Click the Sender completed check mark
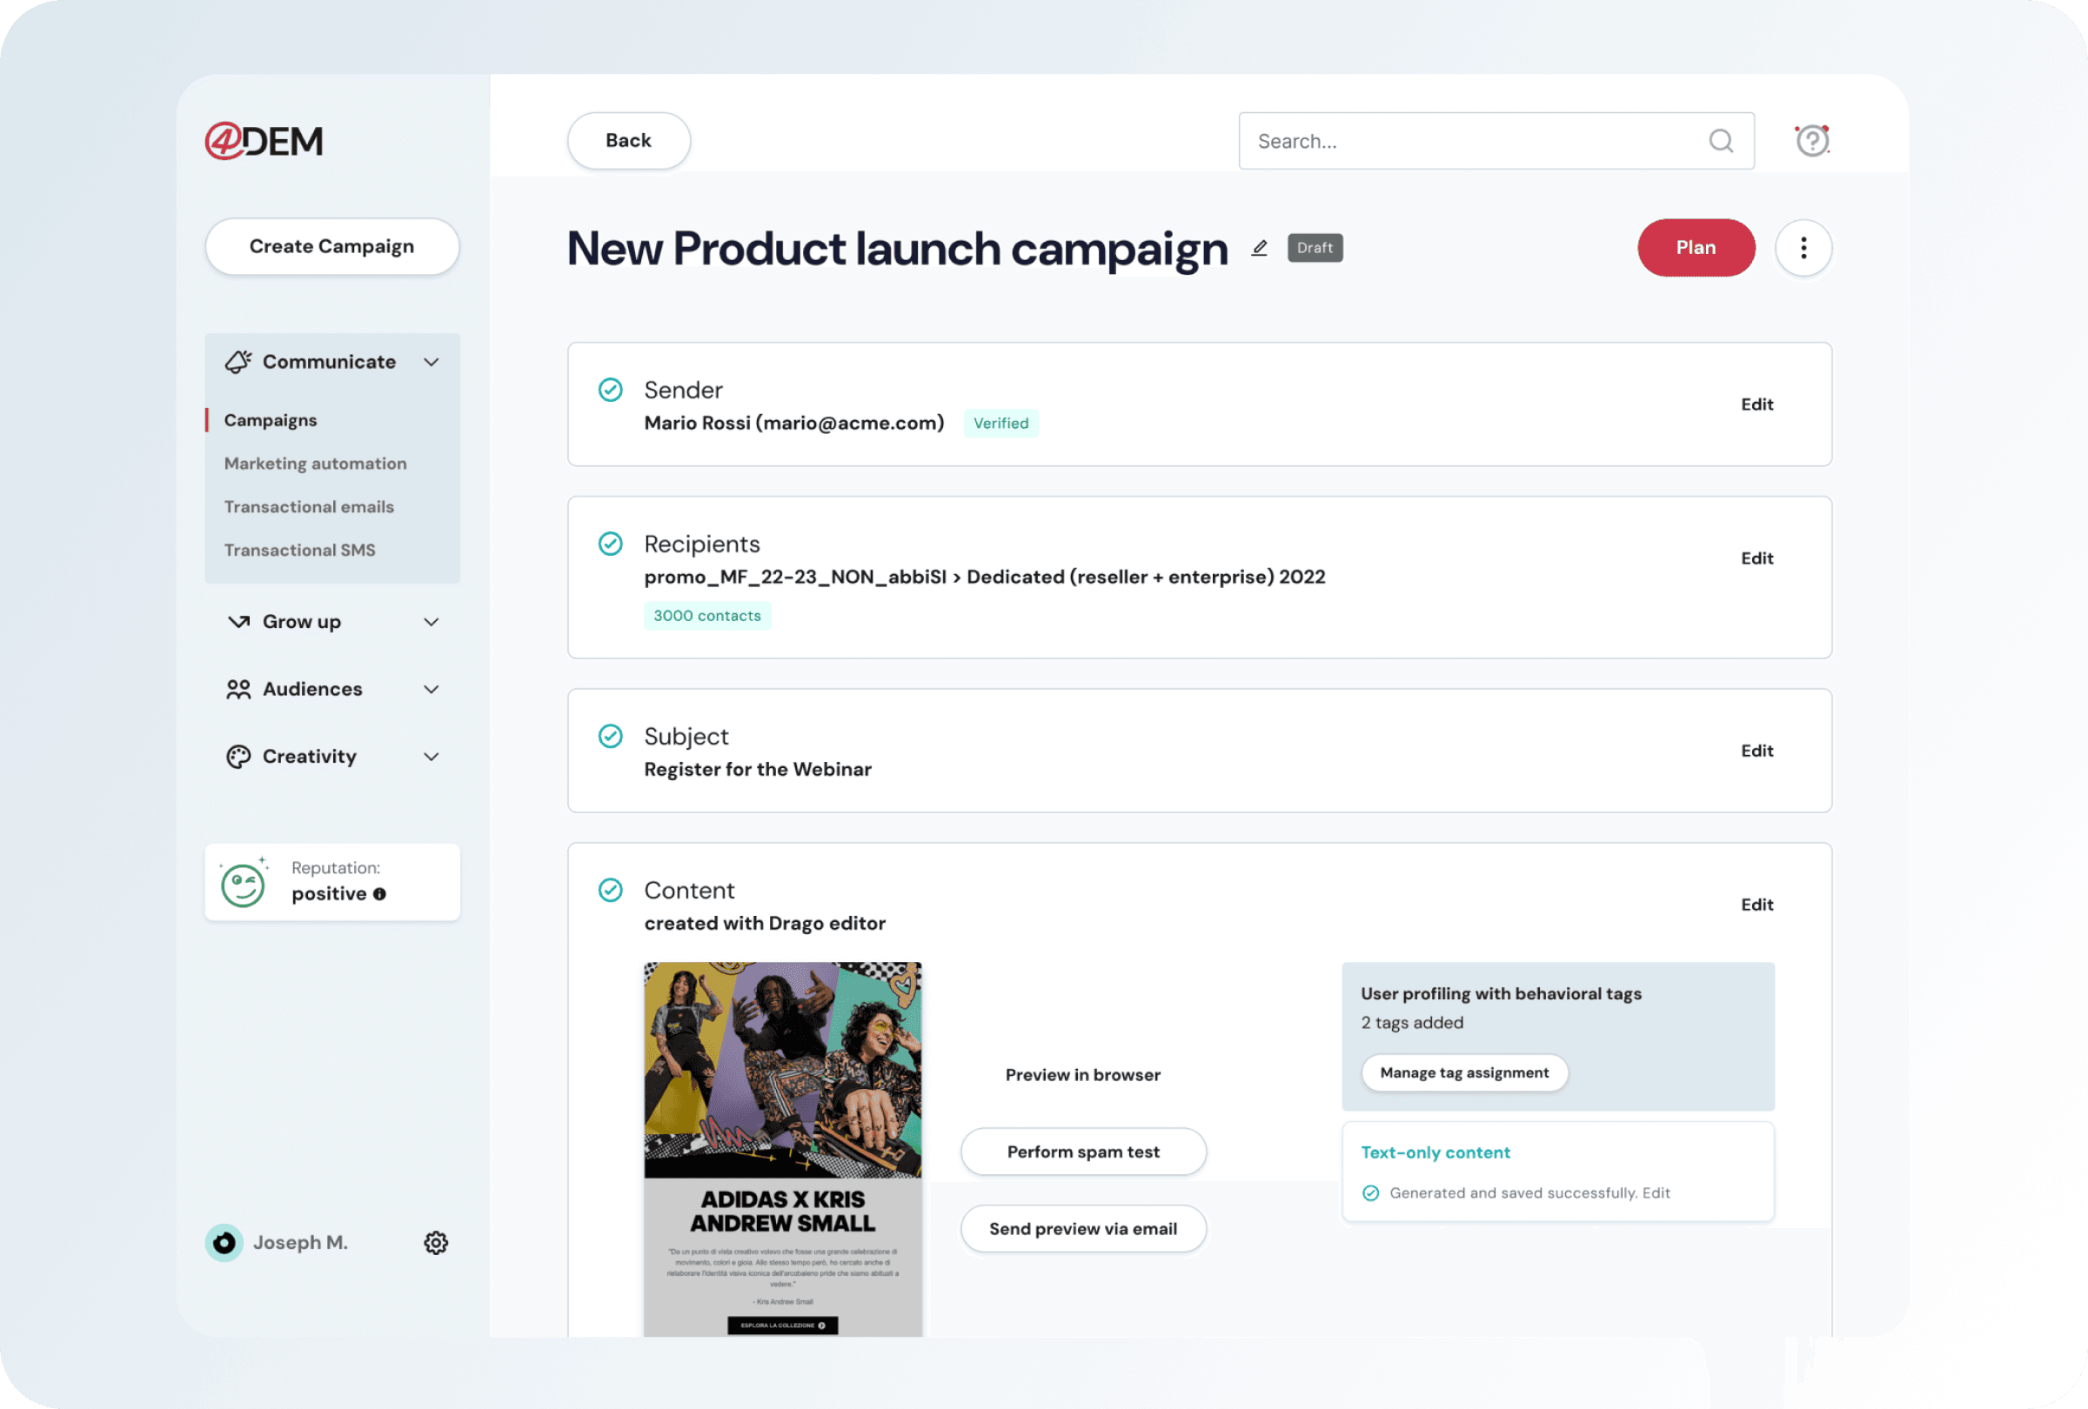2088x1409 pixels. [610, 390]
